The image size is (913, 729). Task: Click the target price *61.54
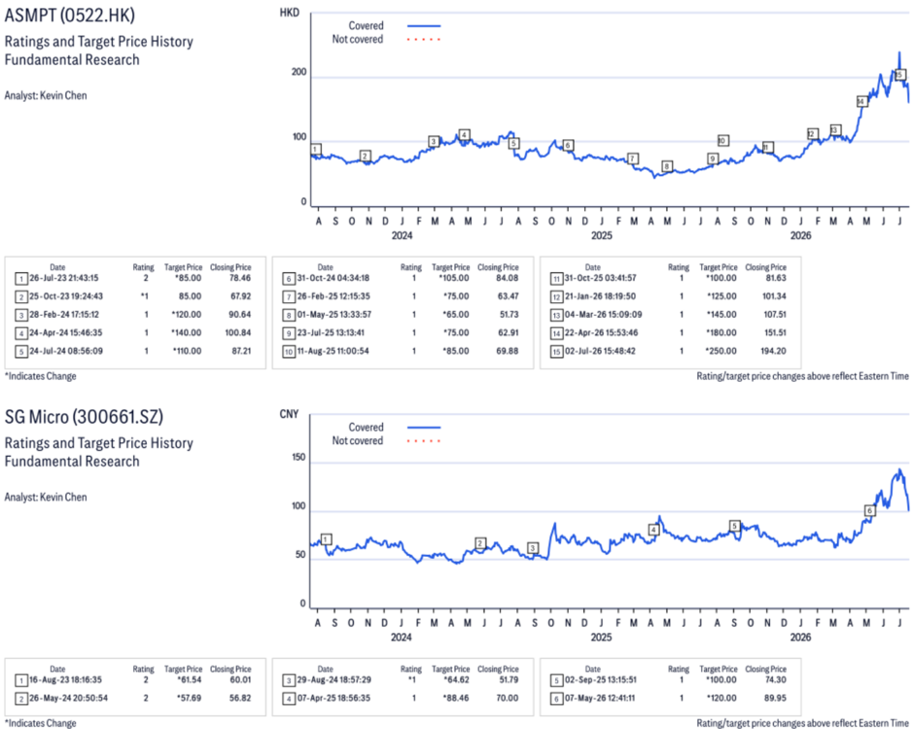pyautogui.click(x=190, y=680)
